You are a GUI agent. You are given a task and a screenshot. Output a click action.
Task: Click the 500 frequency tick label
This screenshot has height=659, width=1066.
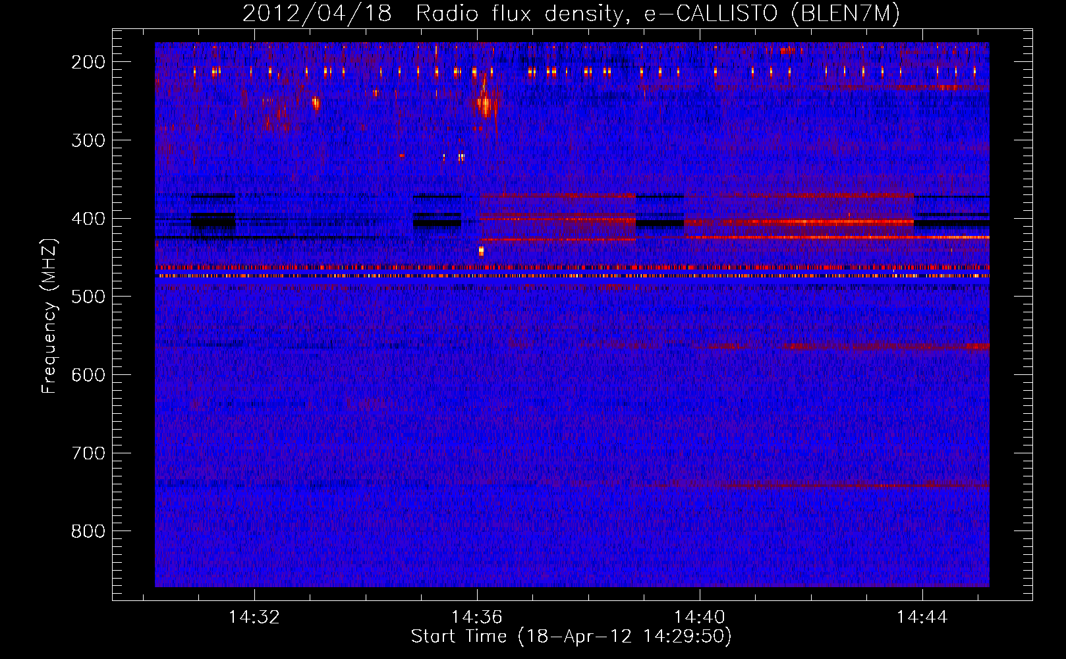88,297
